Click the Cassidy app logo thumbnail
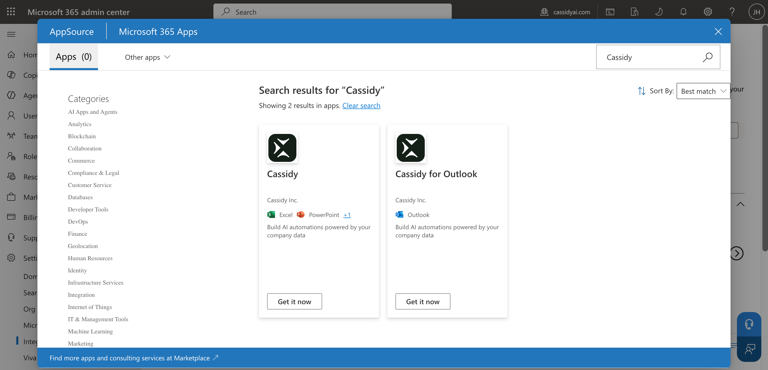The height and width of the screenshot is (370, 768). click(282, 148)
